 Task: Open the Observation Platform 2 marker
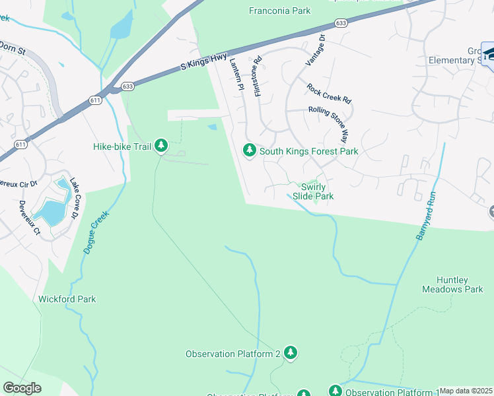(x=291, y=353)
